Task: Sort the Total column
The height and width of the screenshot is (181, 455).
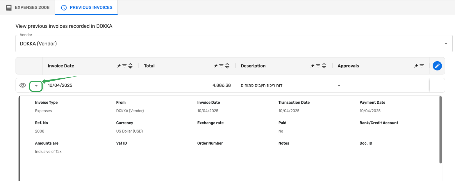Action: 227,66
